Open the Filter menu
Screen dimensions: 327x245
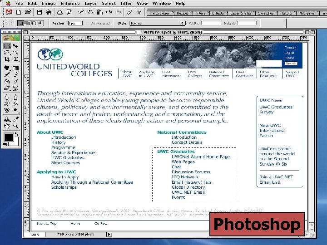click(x=126, y=3)
